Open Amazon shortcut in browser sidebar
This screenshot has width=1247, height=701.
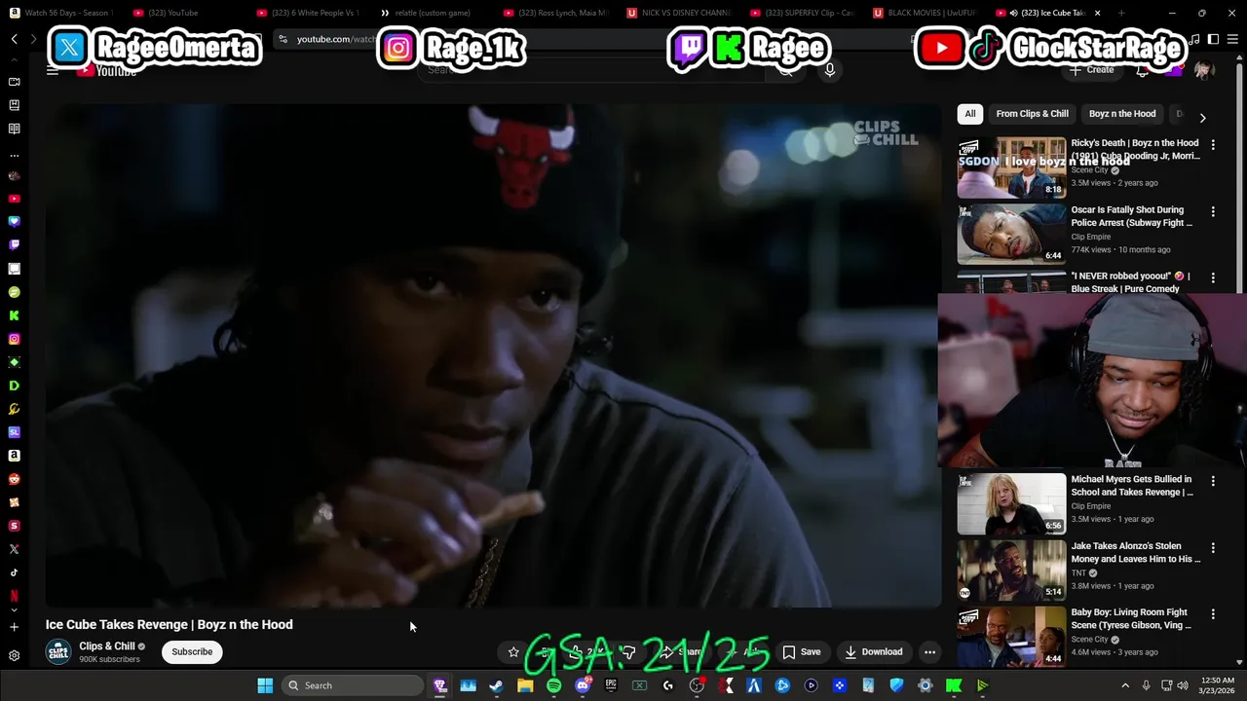[14, 456]
